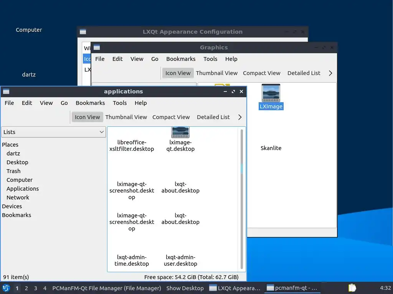Click the applications window title bar icon
The width and height of the screenshot is (393, 294).
coord(6,91)
